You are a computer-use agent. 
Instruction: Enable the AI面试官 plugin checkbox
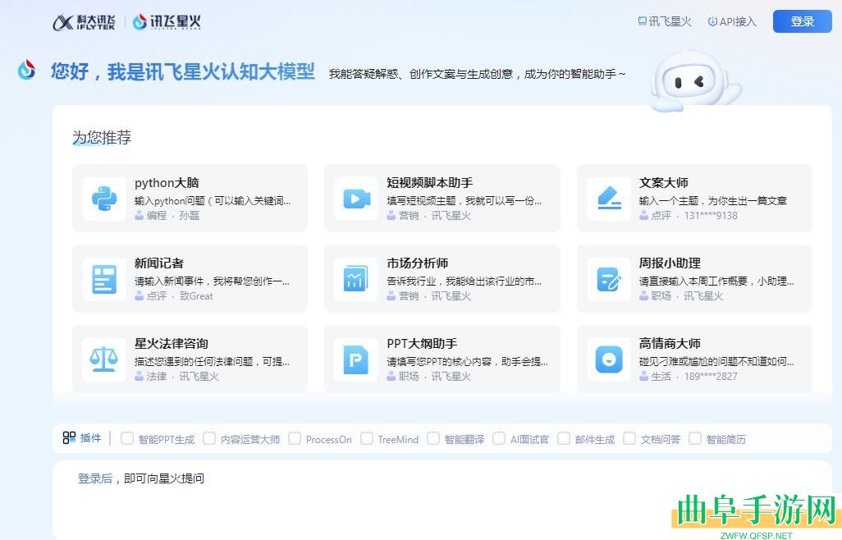pyautogui.click(x=499, y=438)
